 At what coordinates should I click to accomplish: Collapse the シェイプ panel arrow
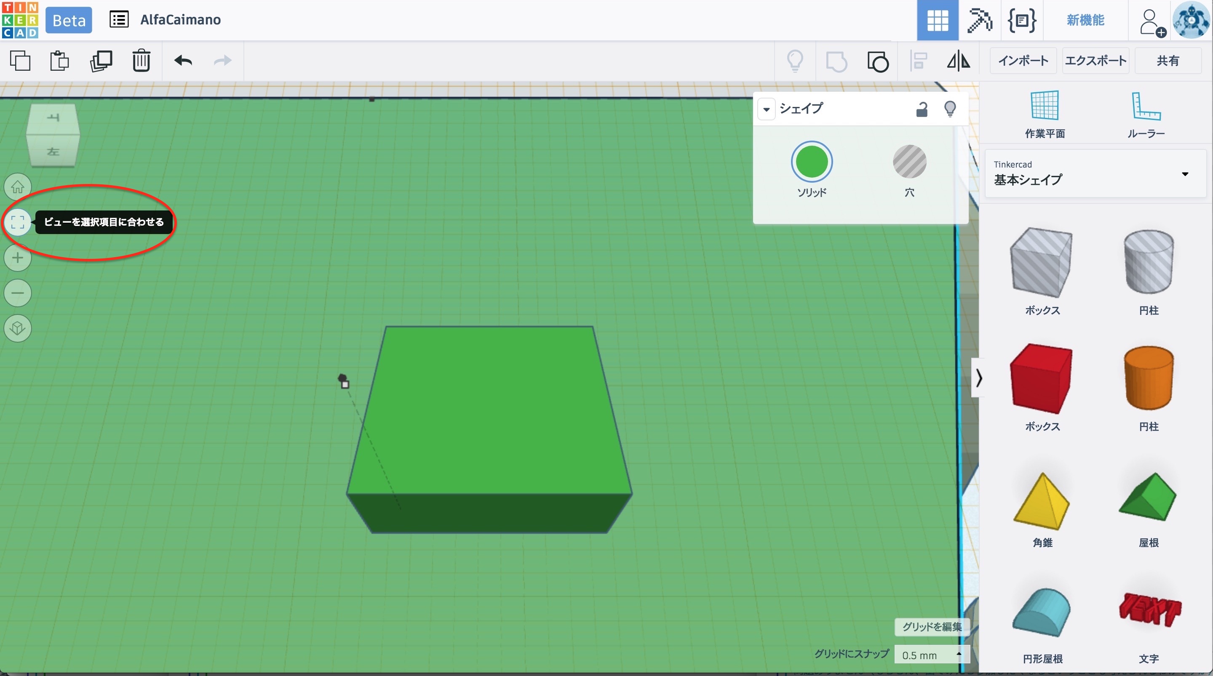click(766, 109)
